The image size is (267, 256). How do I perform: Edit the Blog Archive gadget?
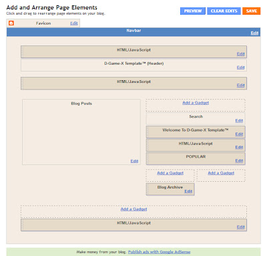coord(188,191)
